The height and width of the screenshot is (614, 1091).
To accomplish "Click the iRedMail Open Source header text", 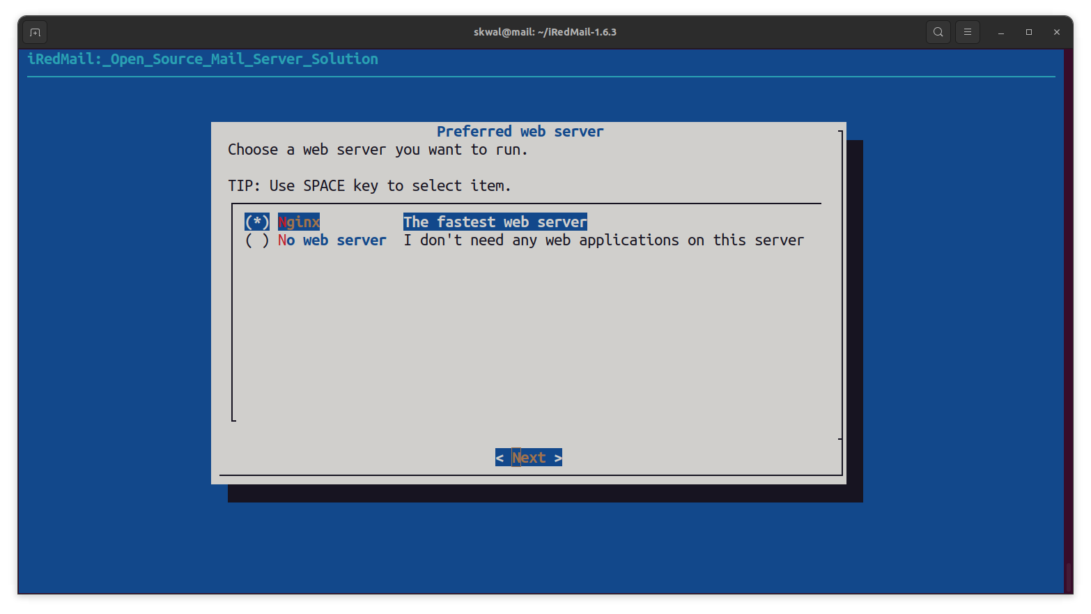I will tap(203, 59).
